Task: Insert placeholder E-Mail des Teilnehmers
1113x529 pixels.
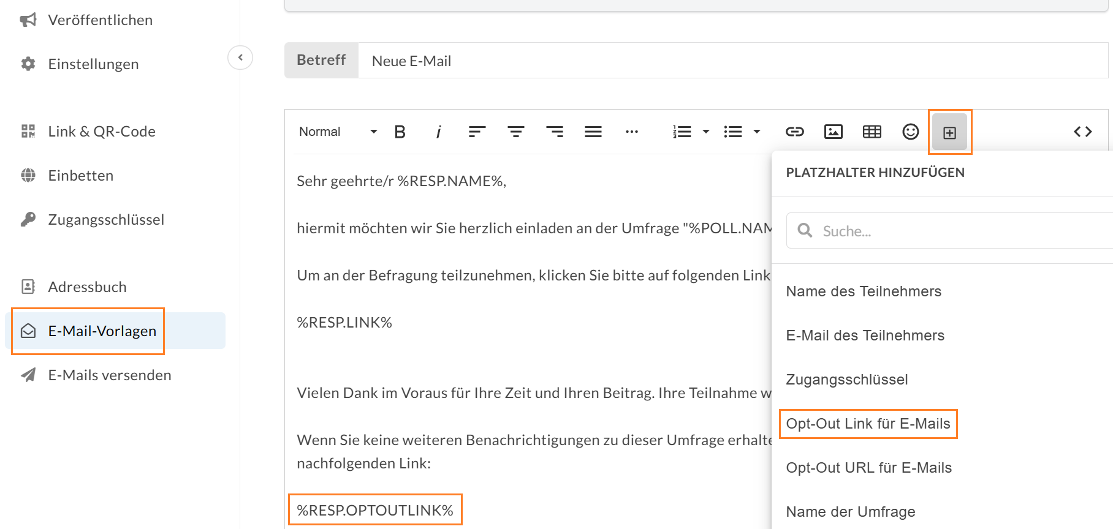Action: [x=865, y=336]
